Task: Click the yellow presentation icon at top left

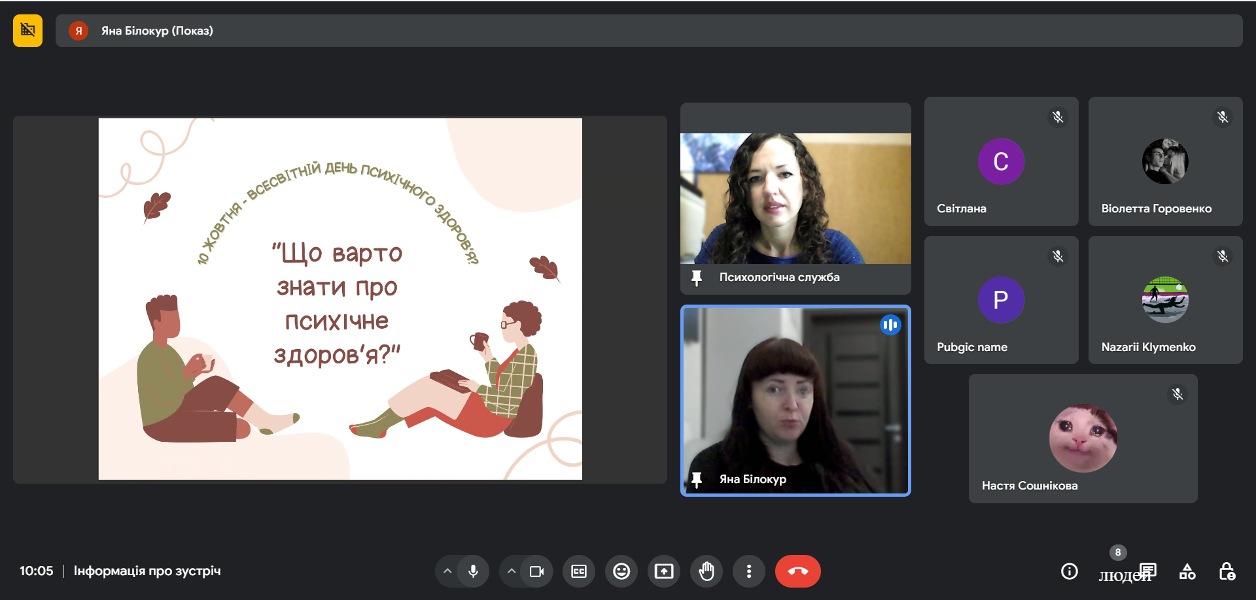Action: 27,31
